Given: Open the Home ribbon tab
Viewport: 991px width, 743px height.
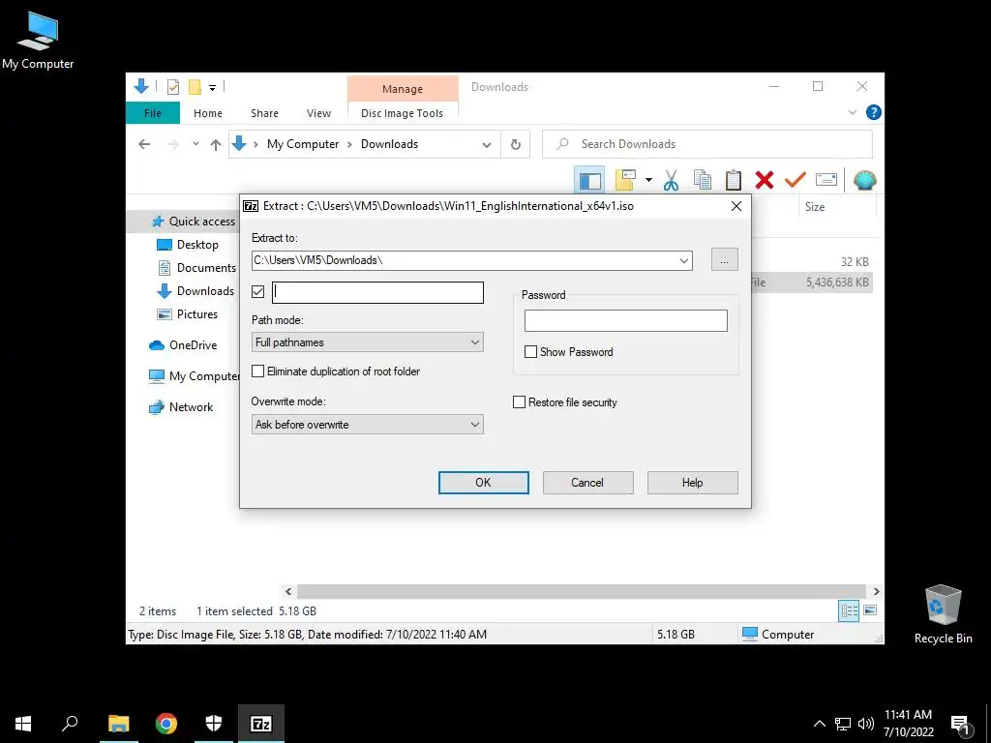Looking at the screenshot, I should pos(208,113).
